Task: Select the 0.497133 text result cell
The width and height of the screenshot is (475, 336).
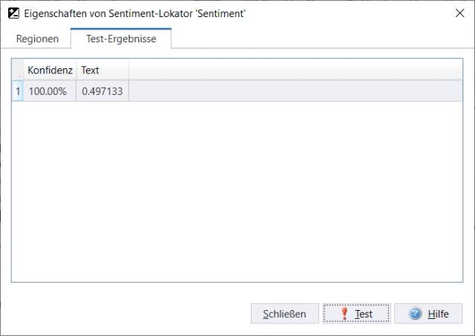Action: click(x=102, y=90)
